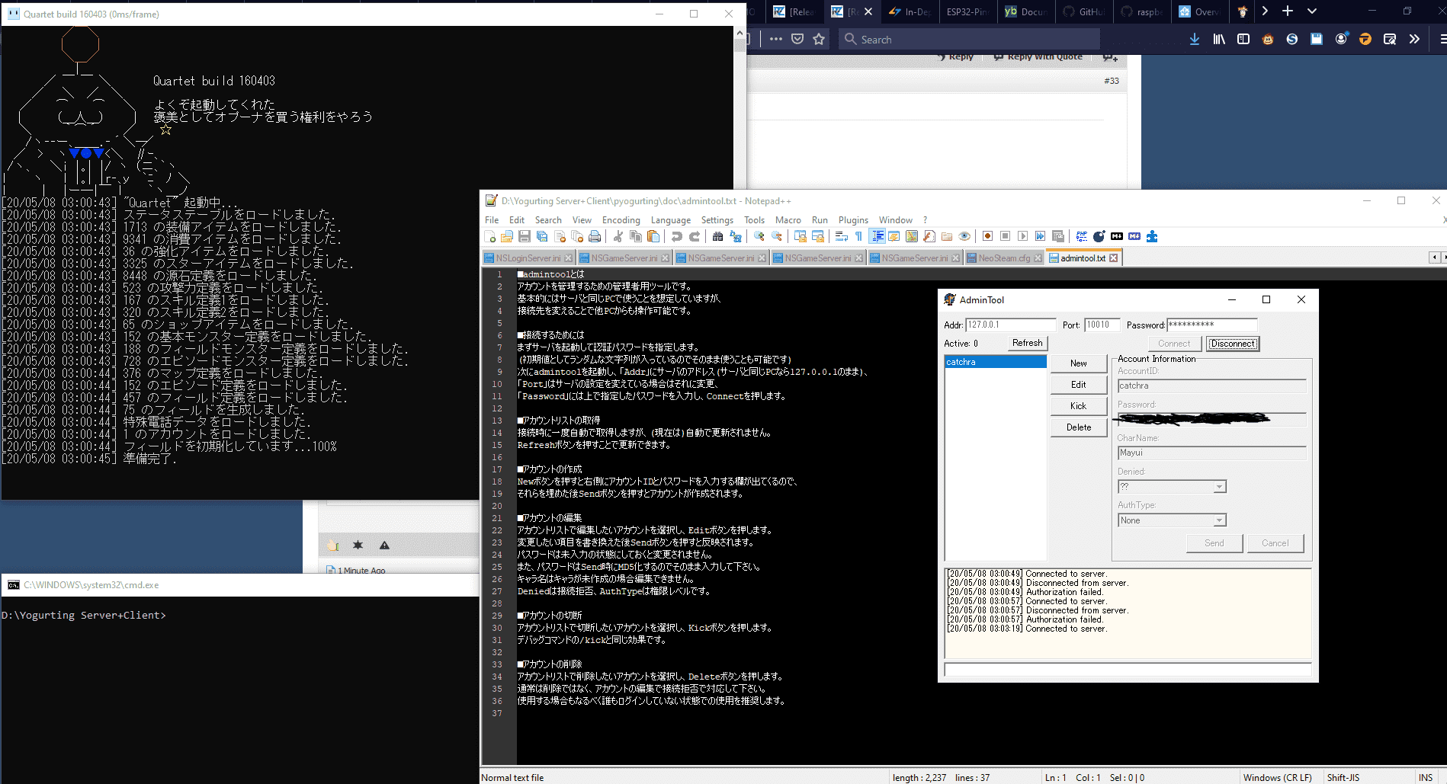Switch to the NeoSteam.cfg tab

tap(1004, 258)
